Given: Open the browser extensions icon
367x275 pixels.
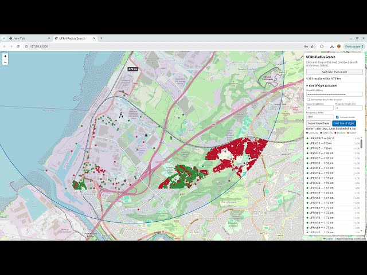Looking at the screenshot, I should pyautogui.click(x=322, y=46).
